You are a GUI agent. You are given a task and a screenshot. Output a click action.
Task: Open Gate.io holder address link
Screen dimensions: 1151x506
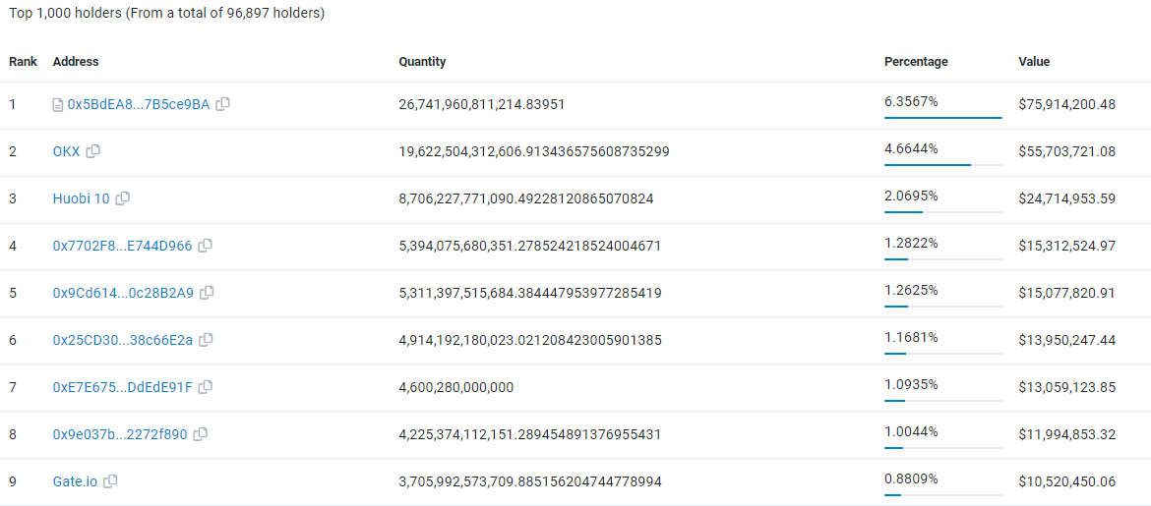pyautogui.click(x=75, y=481)
